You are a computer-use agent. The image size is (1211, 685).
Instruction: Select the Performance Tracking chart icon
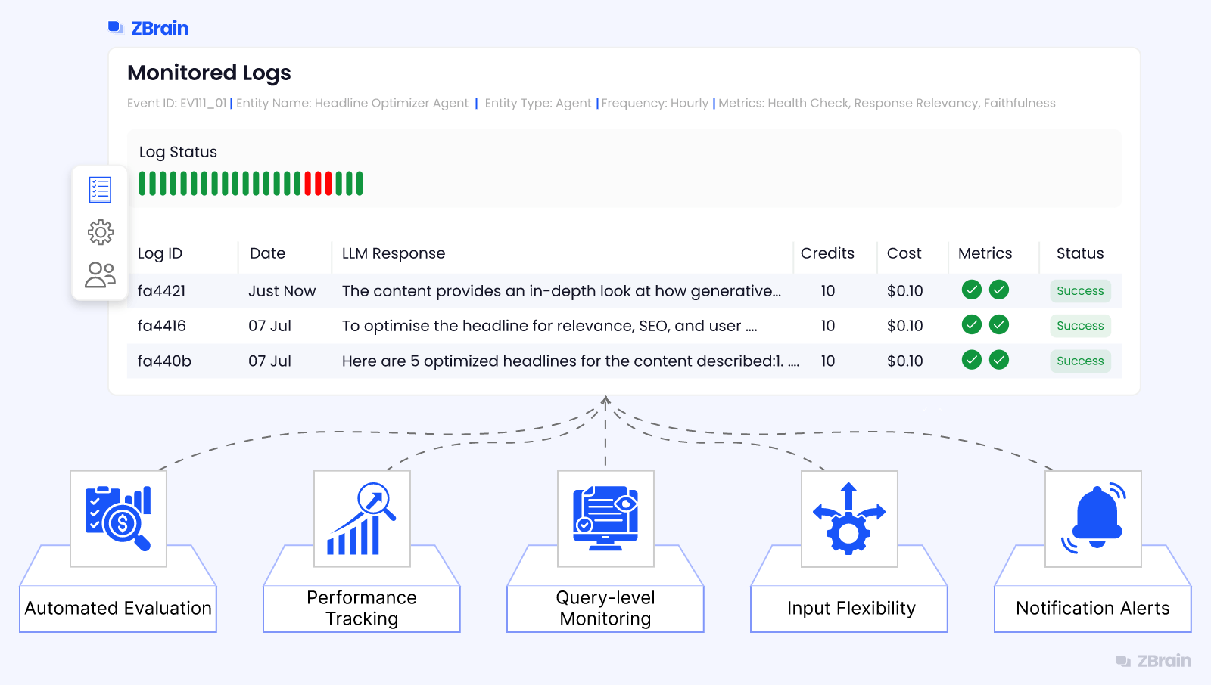click(x=362, y=519)
